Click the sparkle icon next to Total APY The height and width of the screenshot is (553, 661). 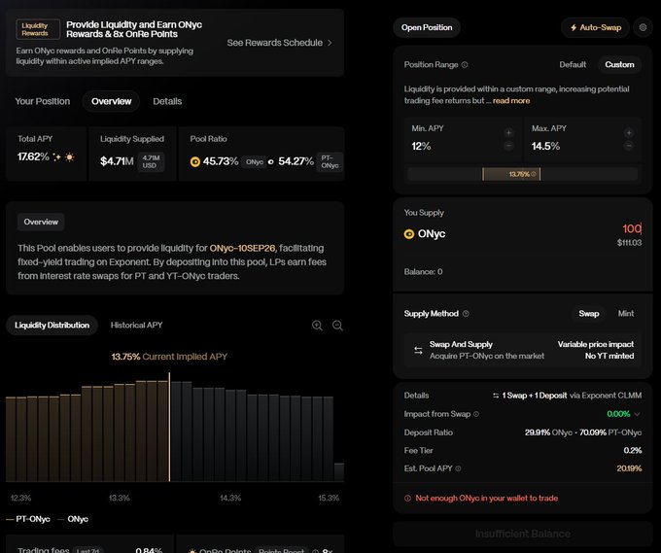point(56,157)
